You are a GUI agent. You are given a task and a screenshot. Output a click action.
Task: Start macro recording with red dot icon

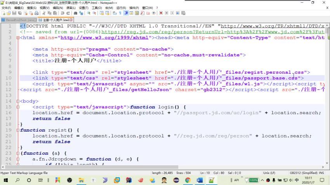point(161,13)
